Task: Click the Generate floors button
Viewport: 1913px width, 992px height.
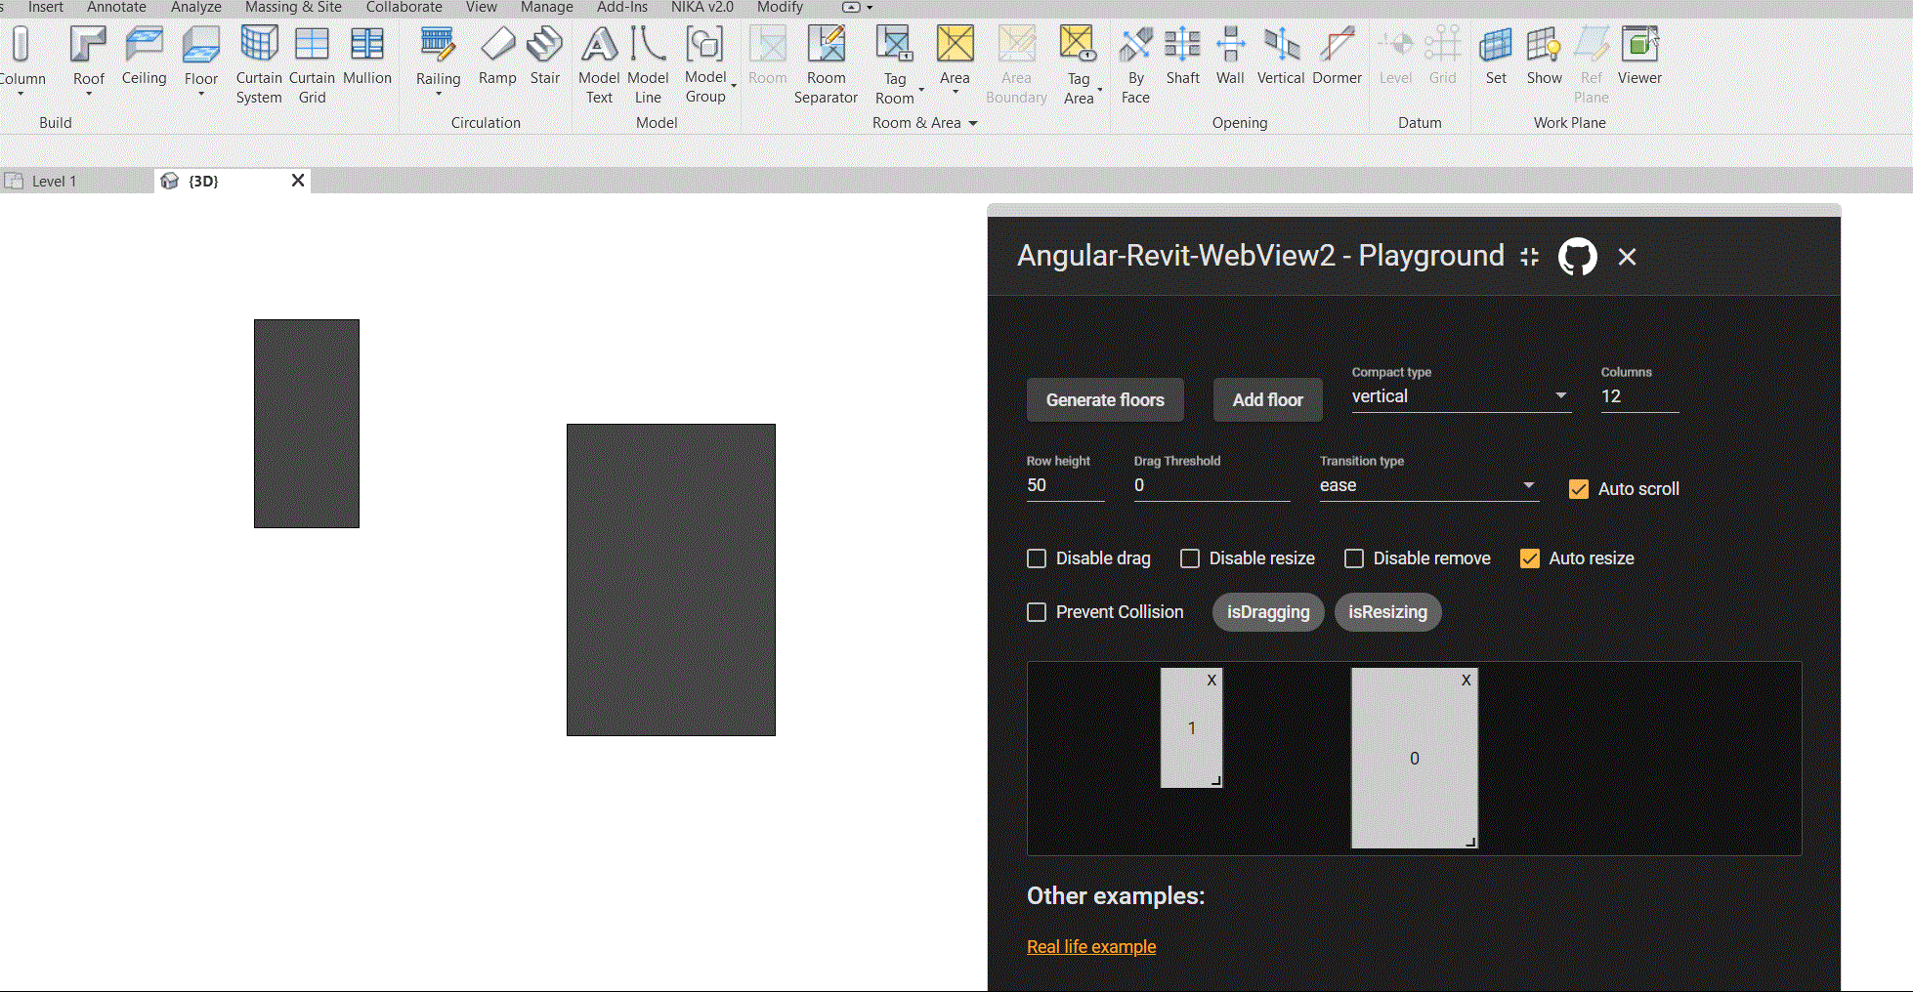Action: [x=1105, y=399]
